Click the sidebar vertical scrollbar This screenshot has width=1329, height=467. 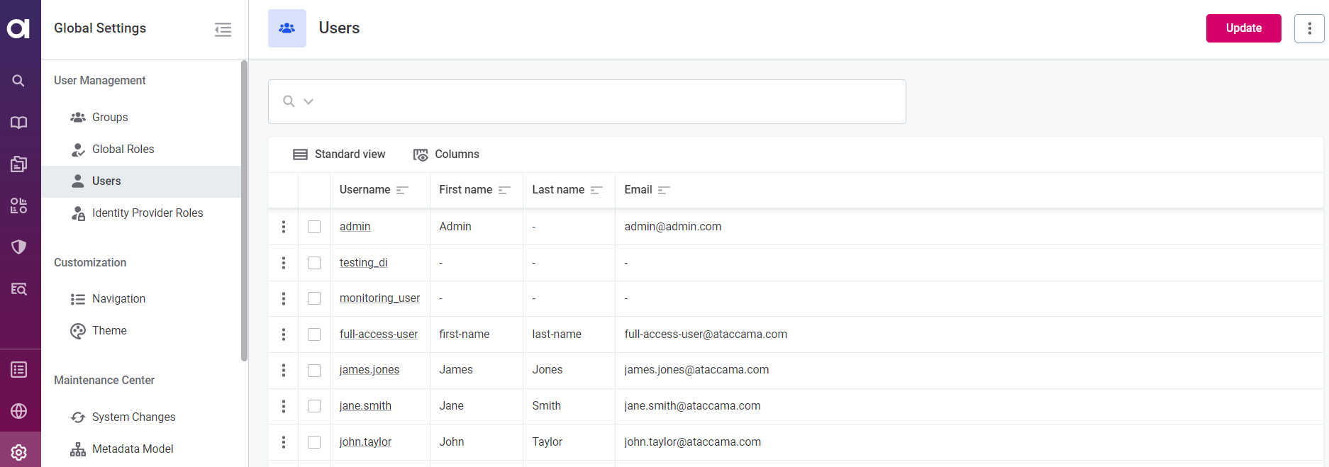(244, 213)
